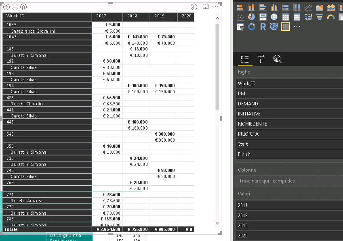
Task: Open the matrix visual in focus mode
Action: click(206, 6)
